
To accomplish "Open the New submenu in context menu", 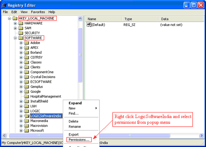I will pos(81,108).
